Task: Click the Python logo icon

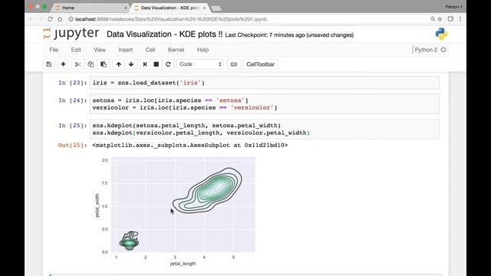Action: 441,34
